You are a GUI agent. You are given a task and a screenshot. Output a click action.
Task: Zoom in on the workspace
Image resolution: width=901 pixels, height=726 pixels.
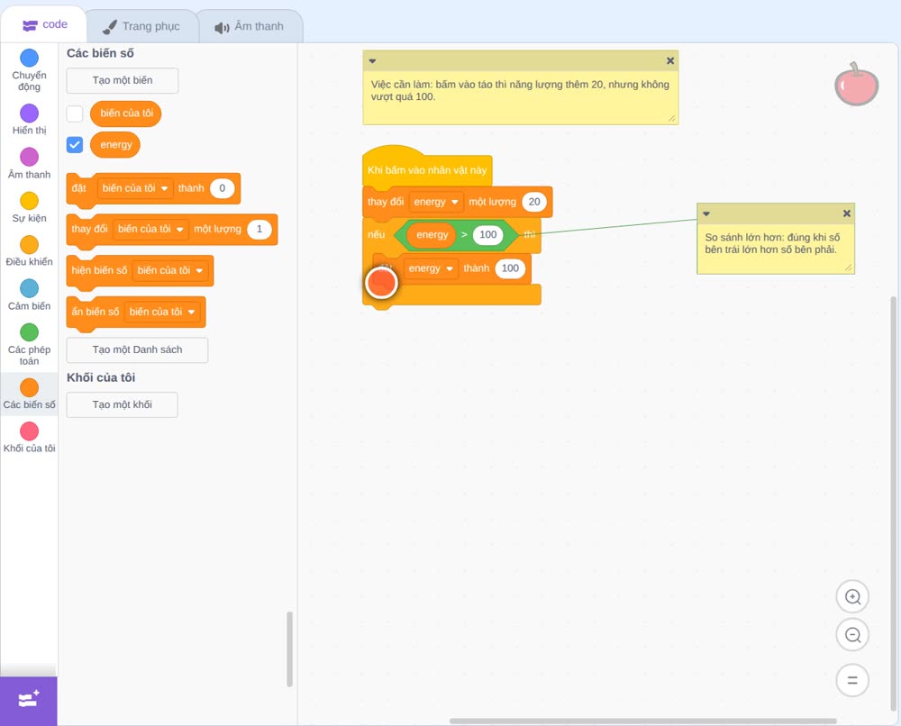(852, 597)
